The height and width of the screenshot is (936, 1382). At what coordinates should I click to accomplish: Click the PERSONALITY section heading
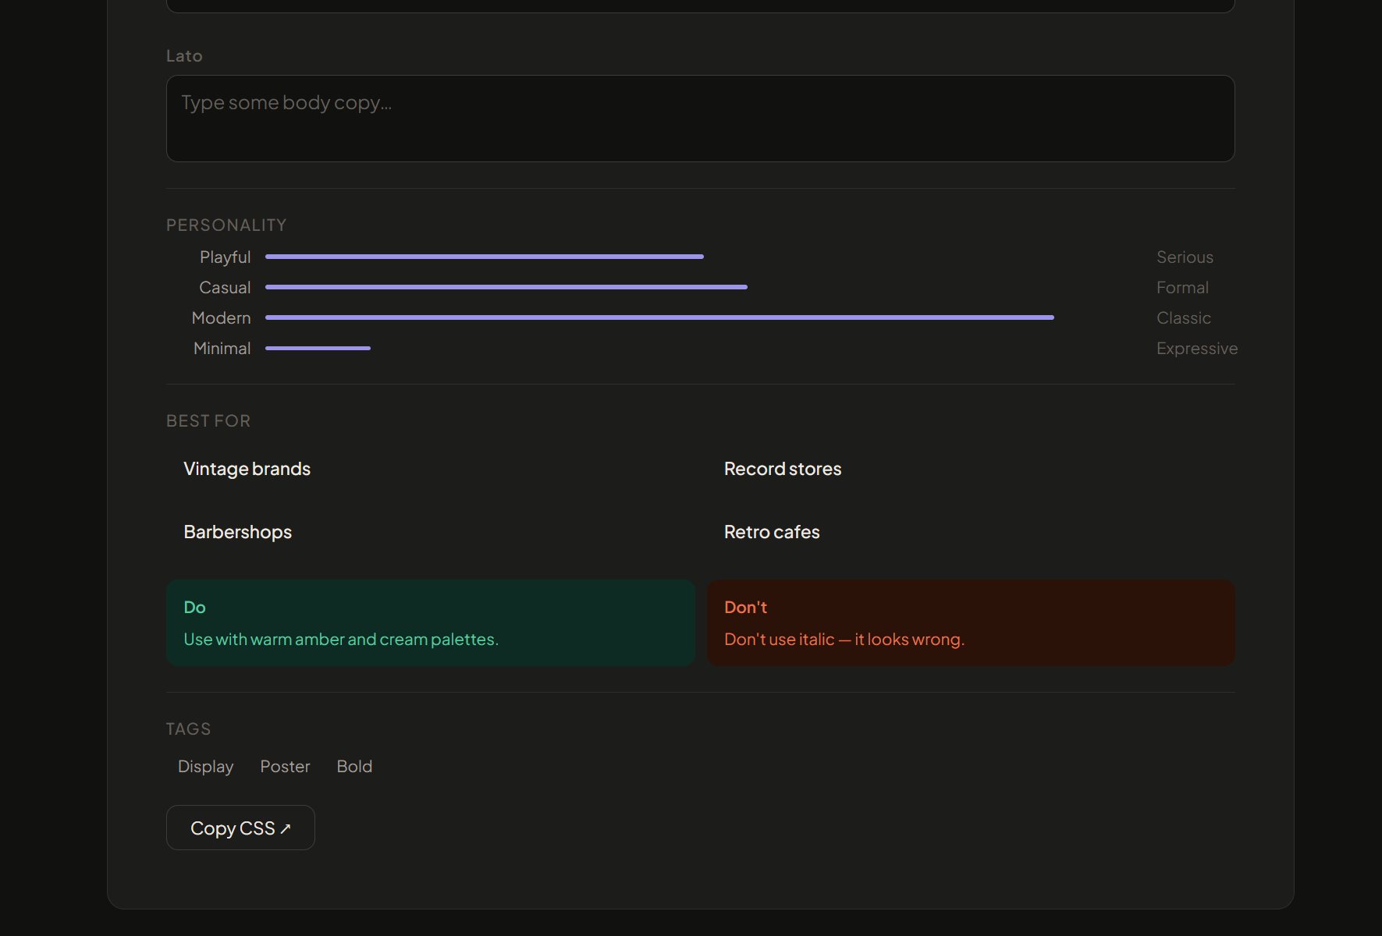click(226, 225)
